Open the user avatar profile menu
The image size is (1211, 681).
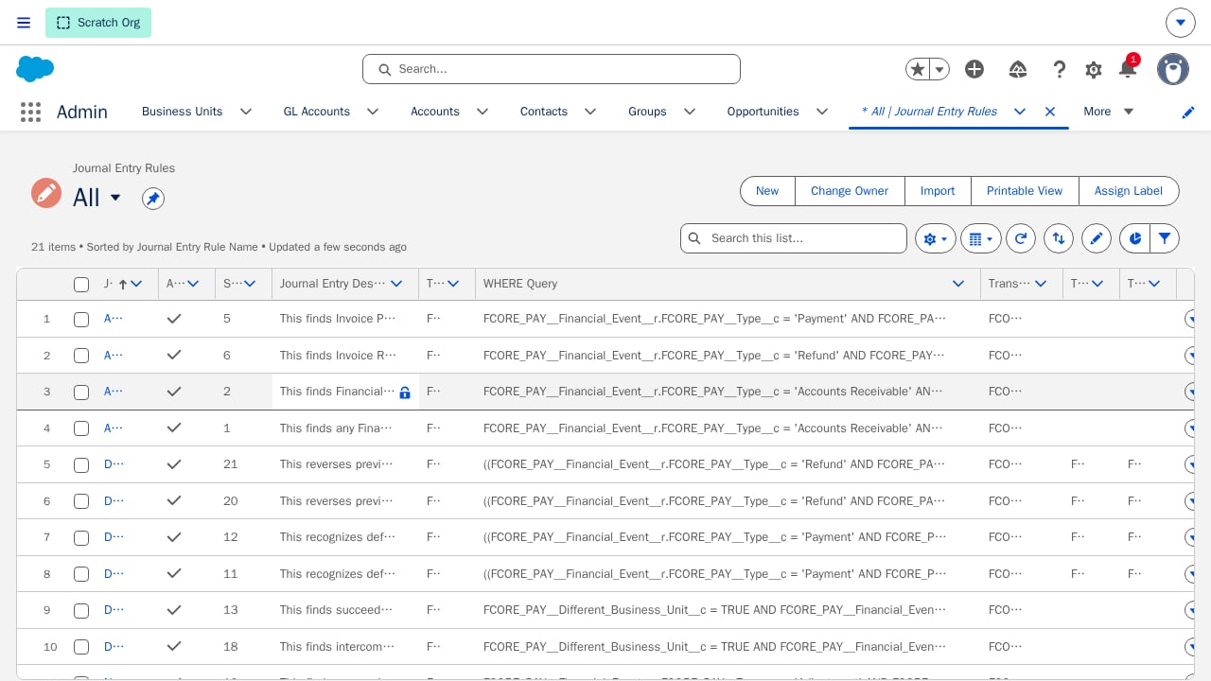pyautogui.click(x=1173, y=69)
